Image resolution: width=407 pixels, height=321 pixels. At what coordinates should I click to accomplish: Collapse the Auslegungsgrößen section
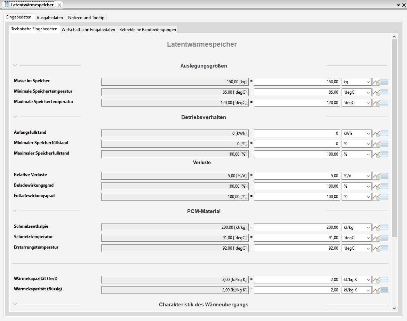pos(15,65)
